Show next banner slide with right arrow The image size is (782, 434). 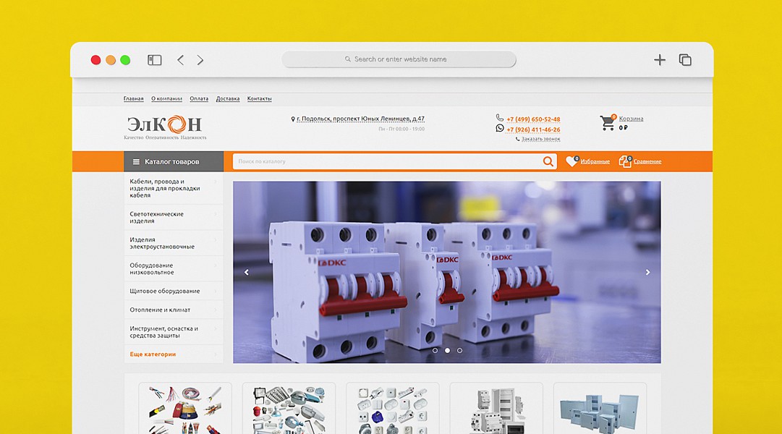pos(647,273)
